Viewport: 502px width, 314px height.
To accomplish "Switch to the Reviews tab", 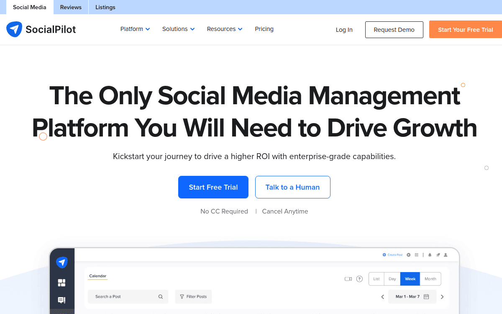I will pos(70,7).
